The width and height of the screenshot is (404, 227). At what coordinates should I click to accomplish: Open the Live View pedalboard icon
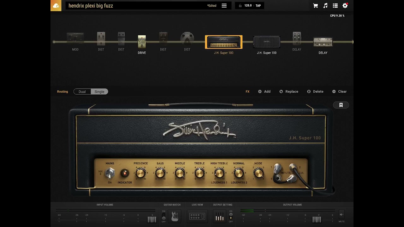click(x=197, y=216)
